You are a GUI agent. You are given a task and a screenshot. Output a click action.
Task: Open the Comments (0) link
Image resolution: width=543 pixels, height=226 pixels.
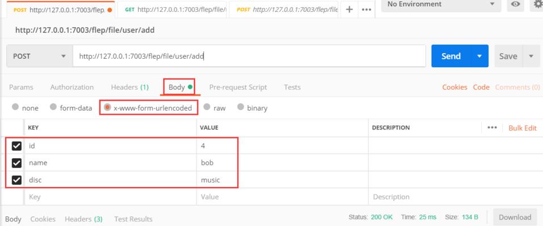(517, 88)
